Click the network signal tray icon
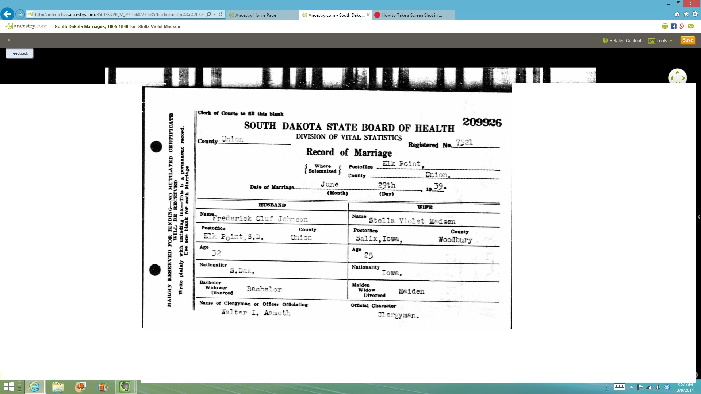 pos(649,387)
